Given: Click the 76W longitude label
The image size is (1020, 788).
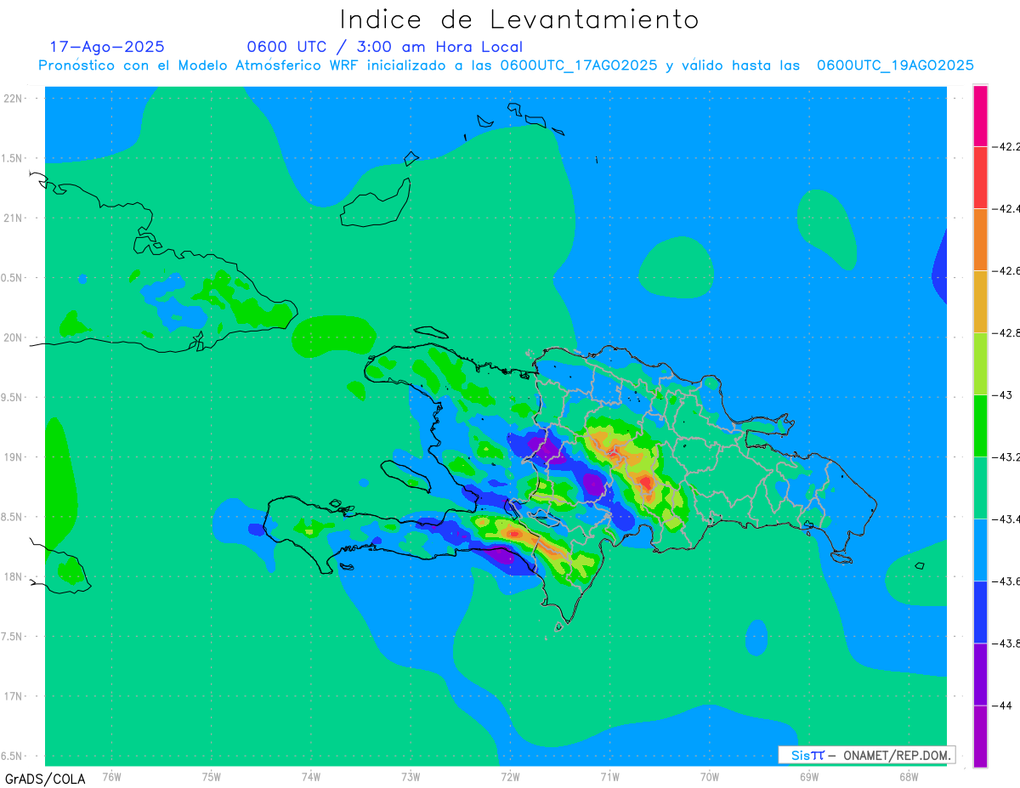Looking at the screenshot, I should (x=112, y=776).
